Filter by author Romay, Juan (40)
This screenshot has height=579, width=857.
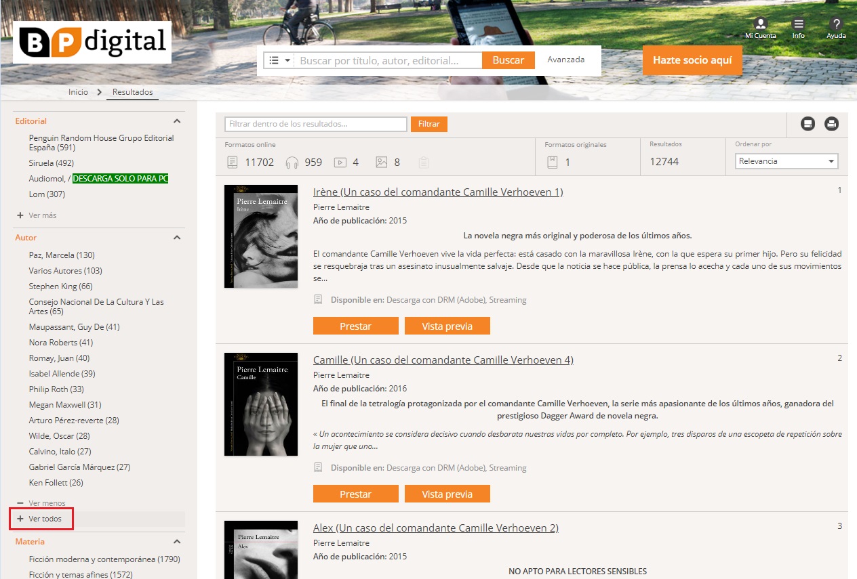click(59, 358)
